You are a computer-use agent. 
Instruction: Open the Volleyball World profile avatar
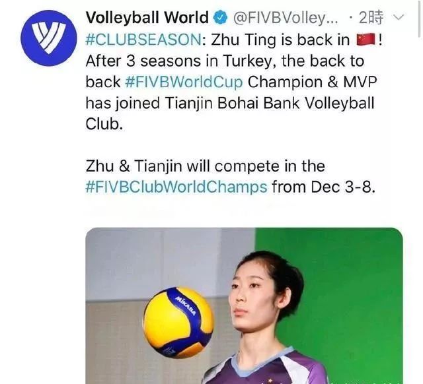[x=49, y=38]
